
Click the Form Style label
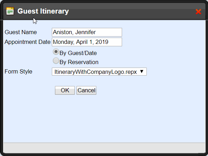(x=18, y=72)
